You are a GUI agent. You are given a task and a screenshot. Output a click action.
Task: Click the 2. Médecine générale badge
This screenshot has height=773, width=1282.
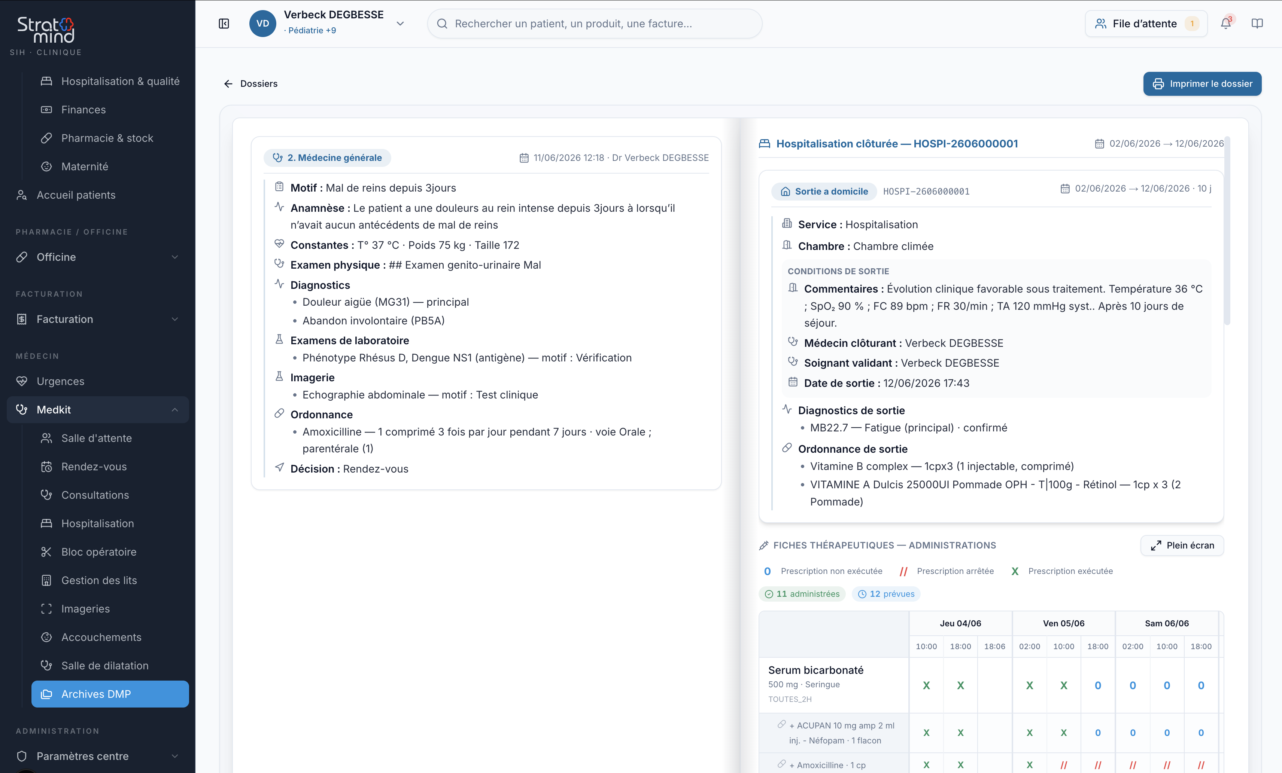pos(327,158)
